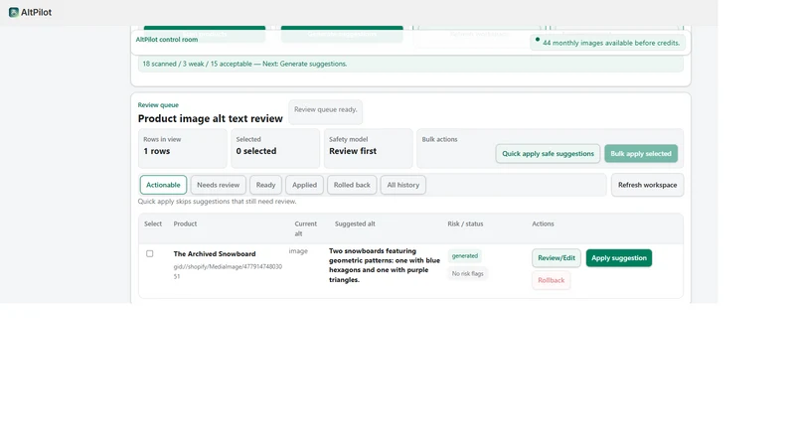Open the Applied filter tab
This screenshot has height=447, width=795.
point(304,185)
